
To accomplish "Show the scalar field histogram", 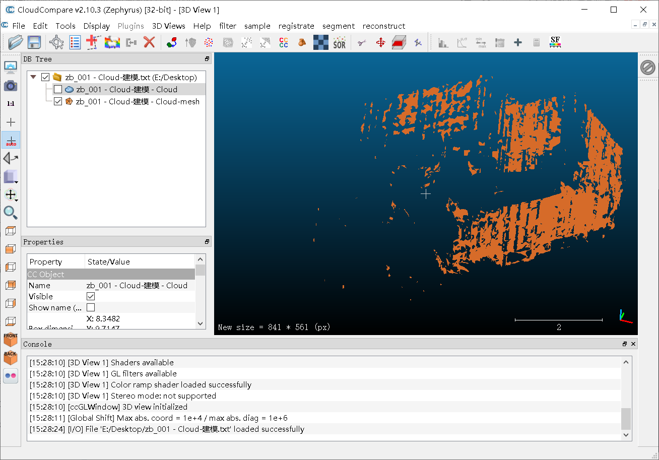I will 443,42.
